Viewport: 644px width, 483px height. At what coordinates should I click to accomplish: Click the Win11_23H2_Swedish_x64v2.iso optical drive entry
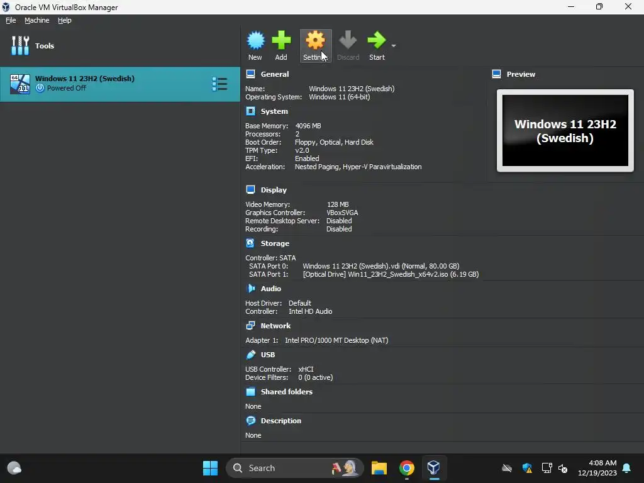pos(391,274)
